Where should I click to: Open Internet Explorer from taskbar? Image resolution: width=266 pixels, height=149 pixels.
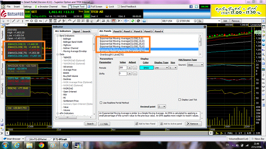tap(17, 145)
